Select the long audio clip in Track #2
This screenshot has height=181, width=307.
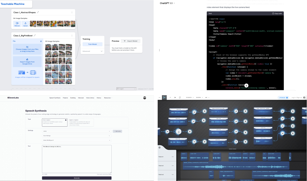point(236,166)
